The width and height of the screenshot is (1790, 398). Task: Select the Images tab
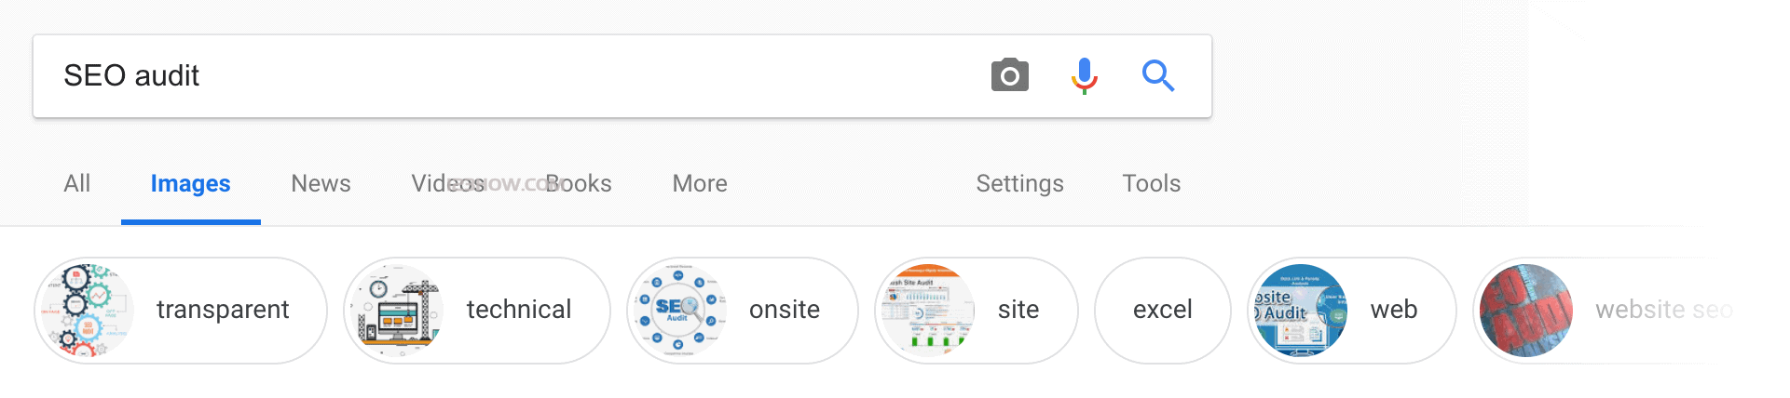point(190,183)
